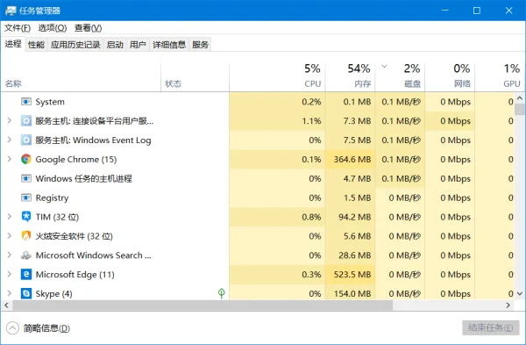The height and width of the screenshot is (345, 526).
Task: Expand the Microsoft Edge (11) group
Action: pyautogui.click(x=10, y=274)
